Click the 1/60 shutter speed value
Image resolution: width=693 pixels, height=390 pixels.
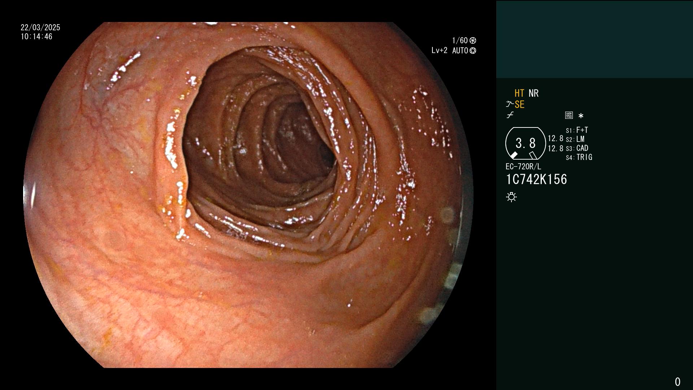(460, 40)
